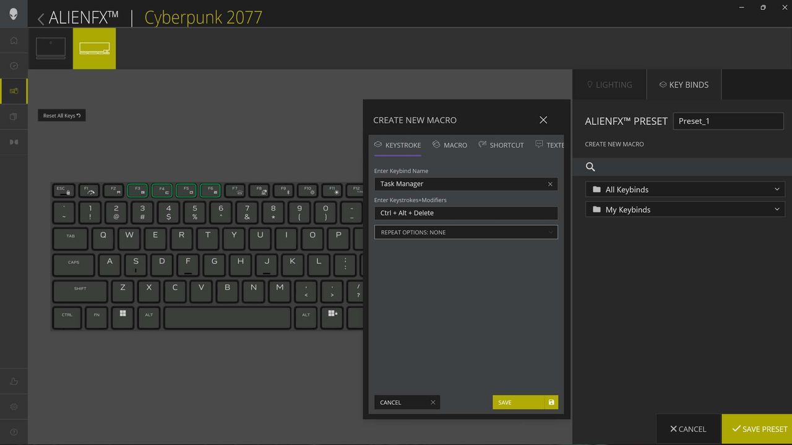The width and height of the screenshot is (792, 445).
Task: Select the CAPS key on the keyboard
Action: point(74,265)
